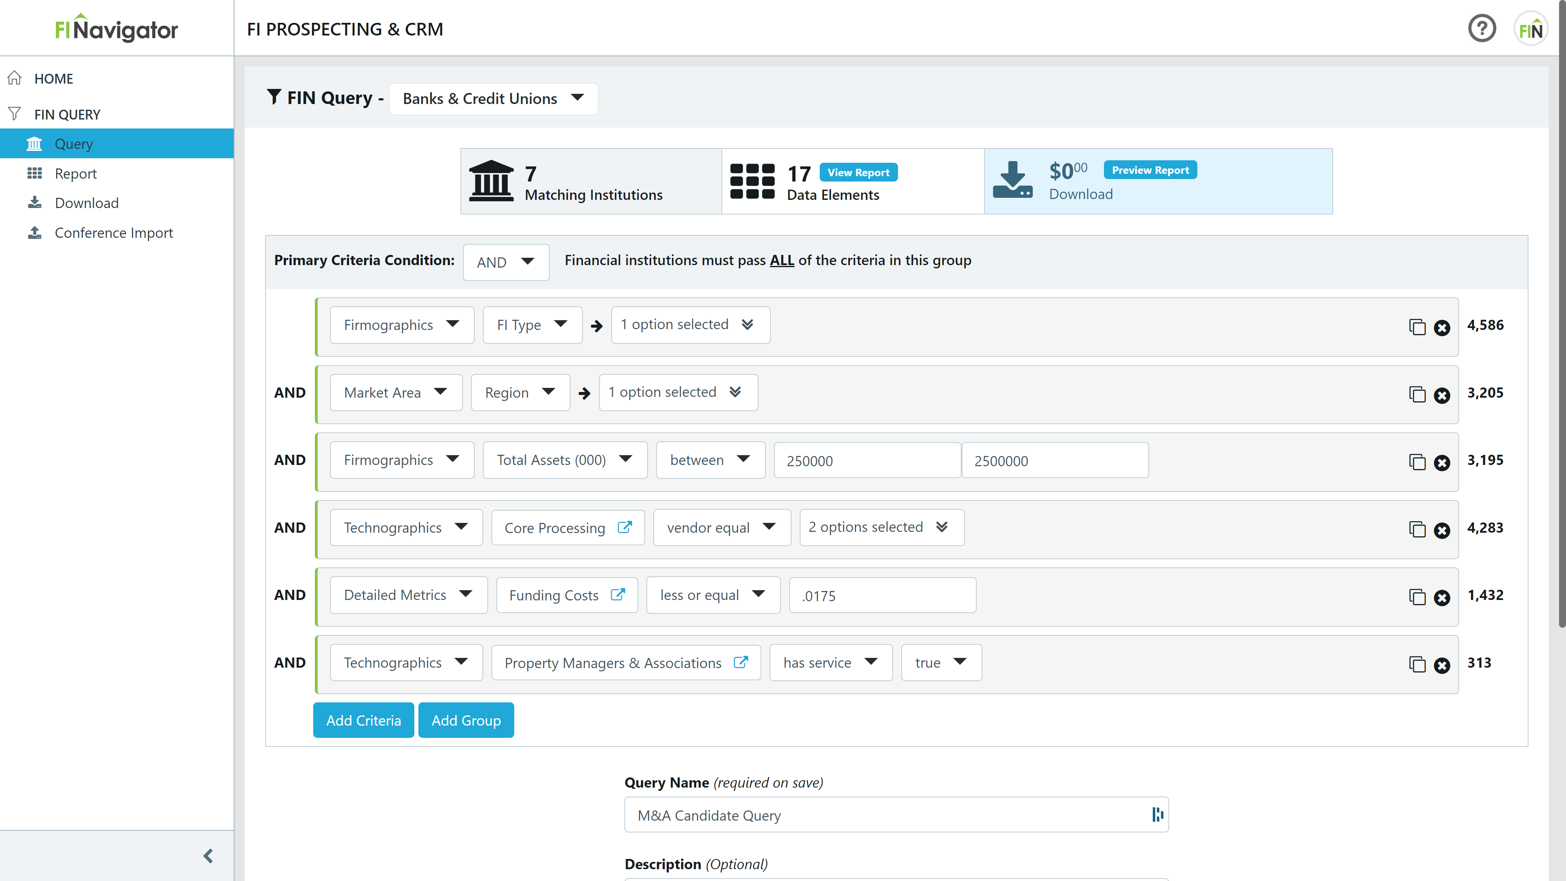Remove the Property Managers criteria row
This screenshot has height=881, width=1566.
[x=1442, y=665]
